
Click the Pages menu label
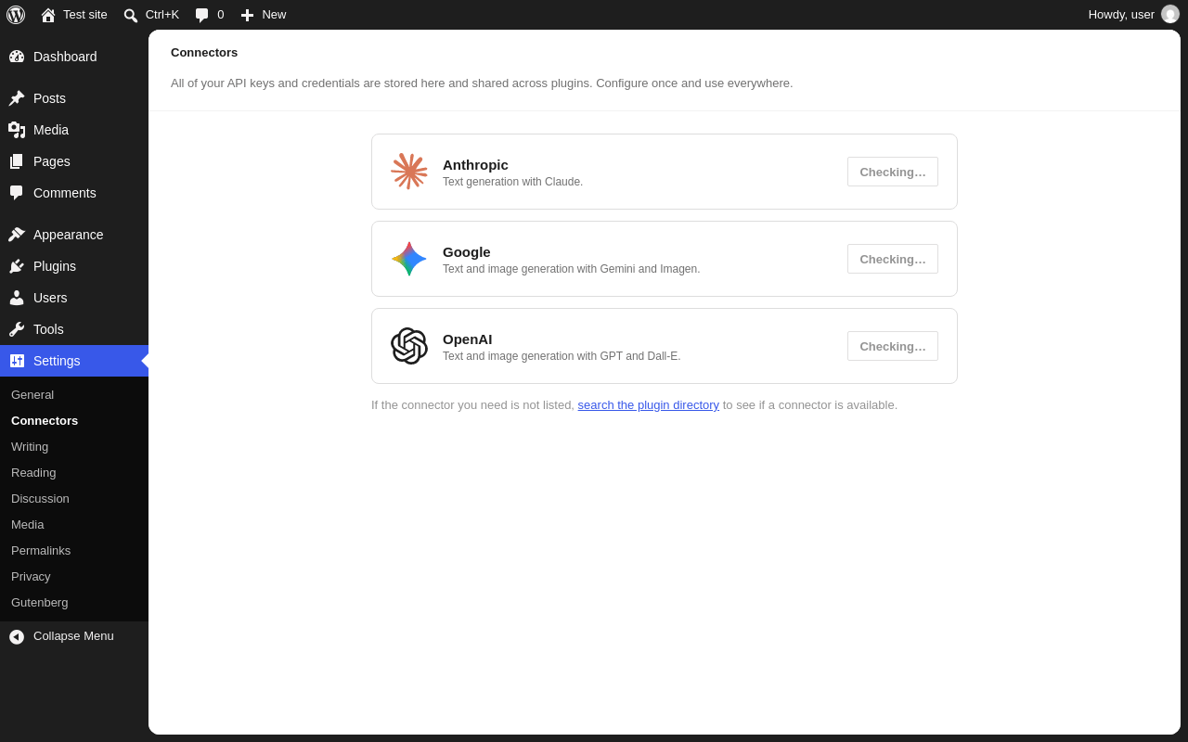pos(52,161)
